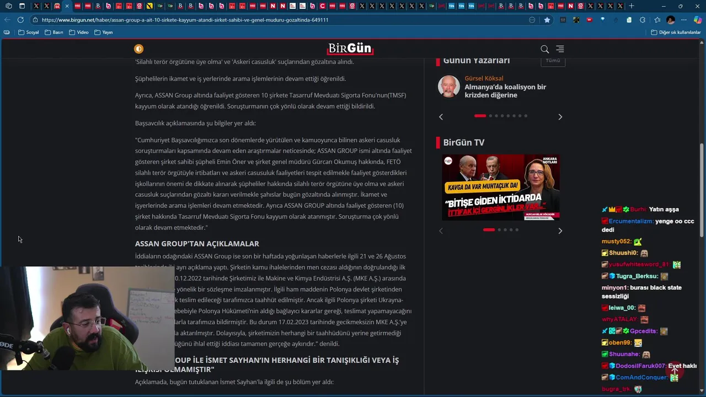Open the Diğer sık kullanılanlar folder

tap(676, 33)
